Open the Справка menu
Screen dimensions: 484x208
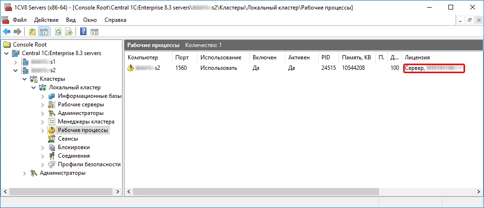click(x=115, y=20)
